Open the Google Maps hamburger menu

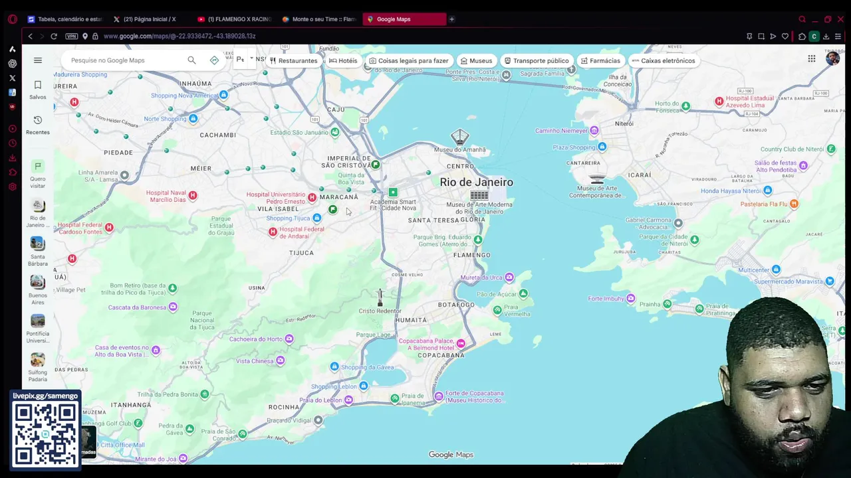click(38, 60)
